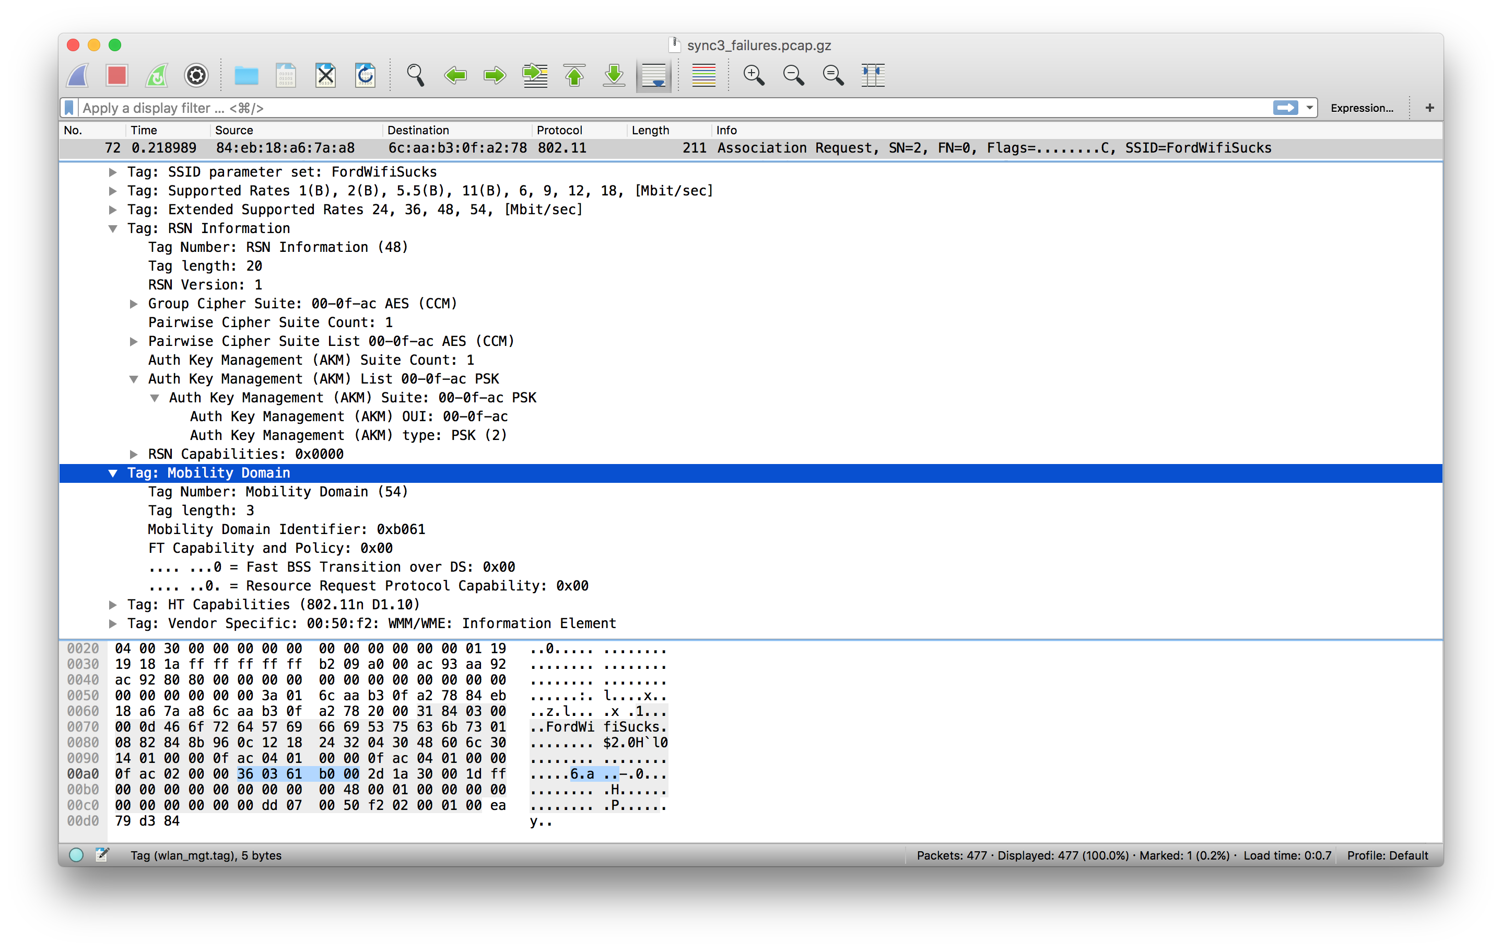
Task: Open display filter history dropdown arrow
Action: click(x=1309, y=108)
